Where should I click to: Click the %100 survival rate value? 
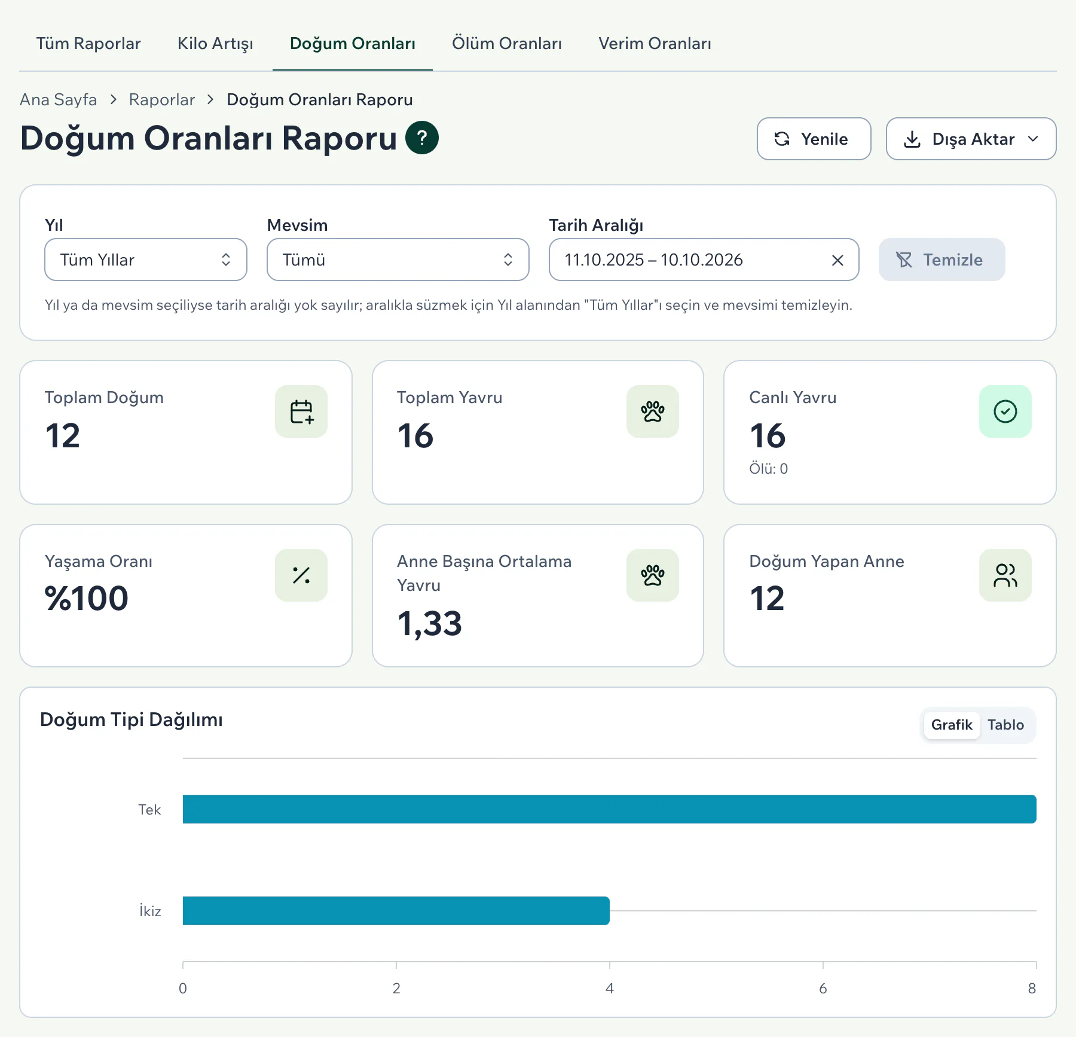(x=87, y=598)
